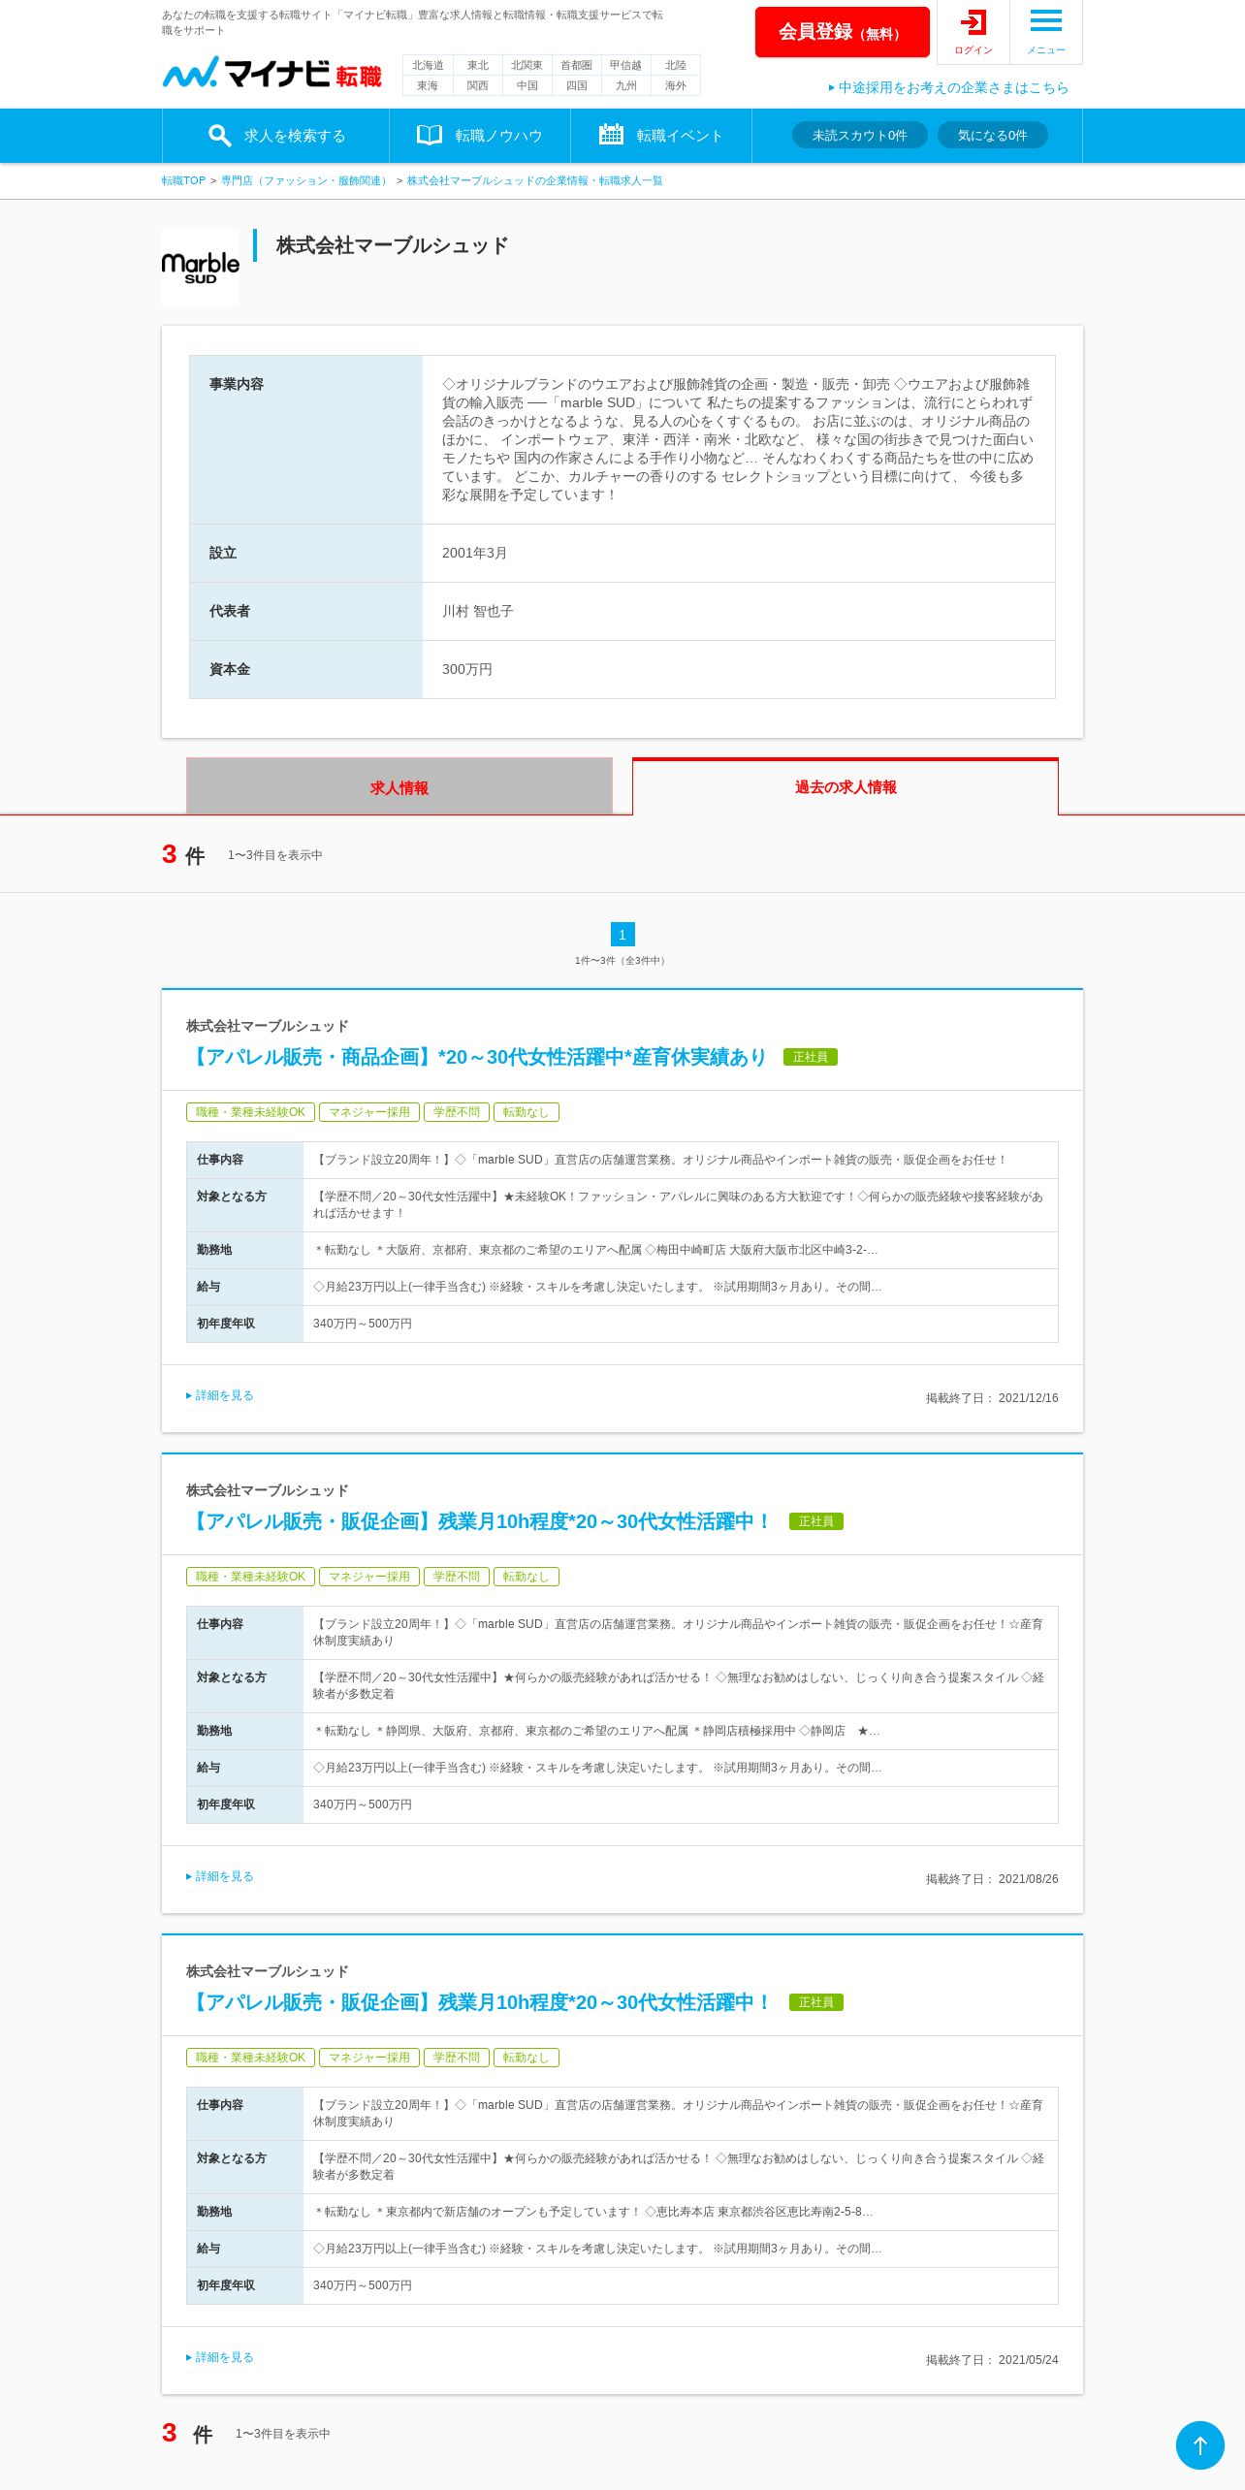Image resolution: width=1245 pixels, height=2490 pixels.
Task: Click 中途採用をお考えの企業さまはこちら link
Action: 948,87
